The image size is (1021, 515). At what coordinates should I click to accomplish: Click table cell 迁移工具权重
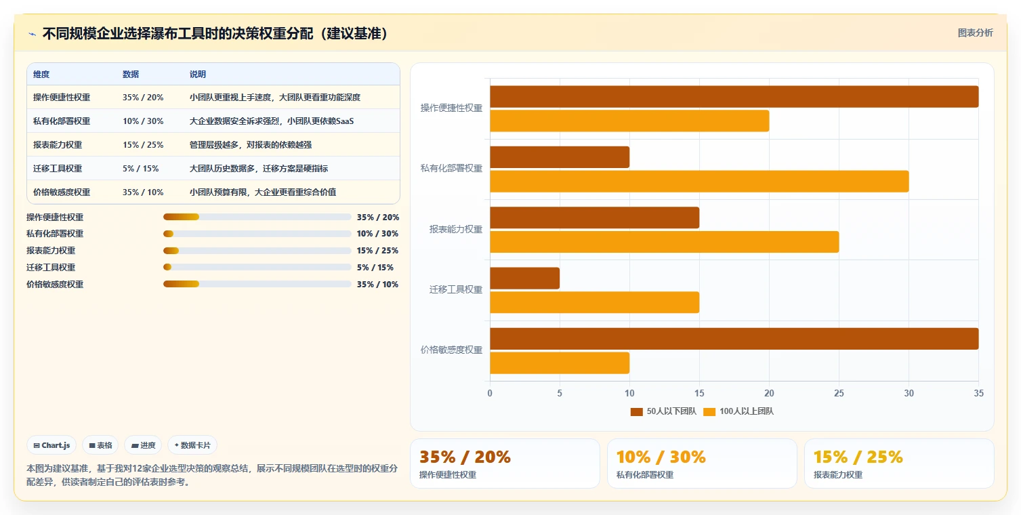click(x=58, y=168)
